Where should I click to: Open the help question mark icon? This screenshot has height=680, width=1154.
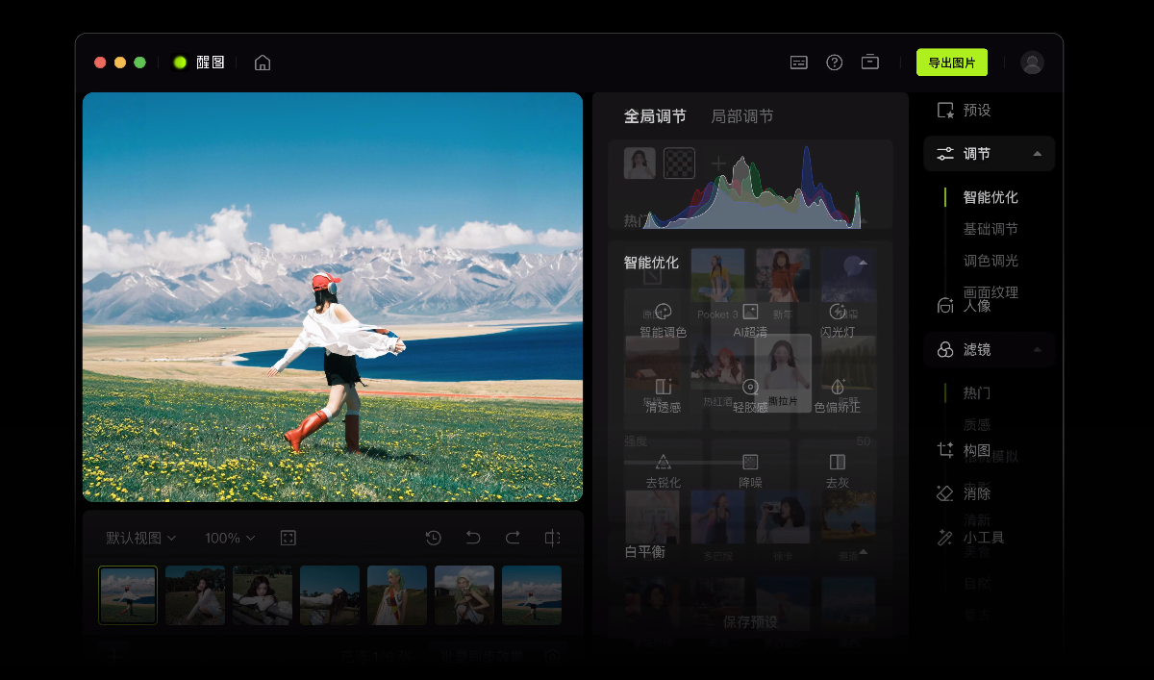835,63
